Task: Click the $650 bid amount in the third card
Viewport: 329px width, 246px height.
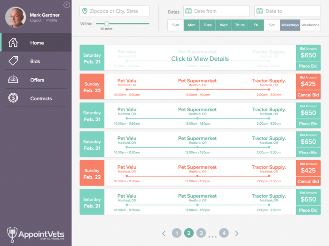Action: [x=308, y=113]
